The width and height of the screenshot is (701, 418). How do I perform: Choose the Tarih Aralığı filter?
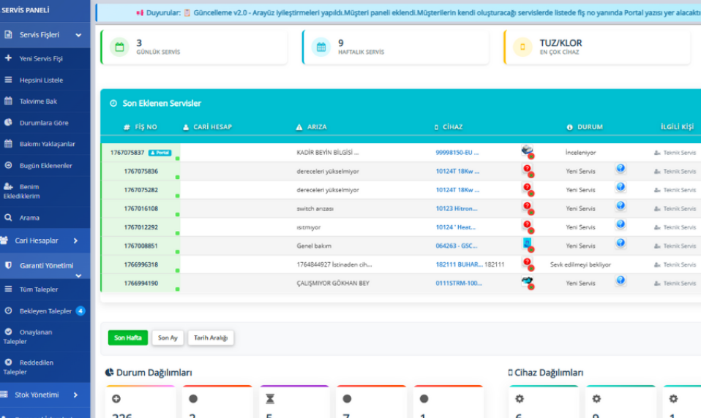click(x=211, y=338)
